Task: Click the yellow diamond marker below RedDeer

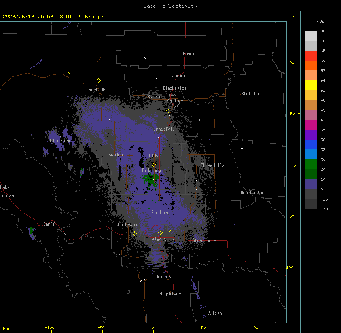Action: pyautogui.click(x=169, y=111)
